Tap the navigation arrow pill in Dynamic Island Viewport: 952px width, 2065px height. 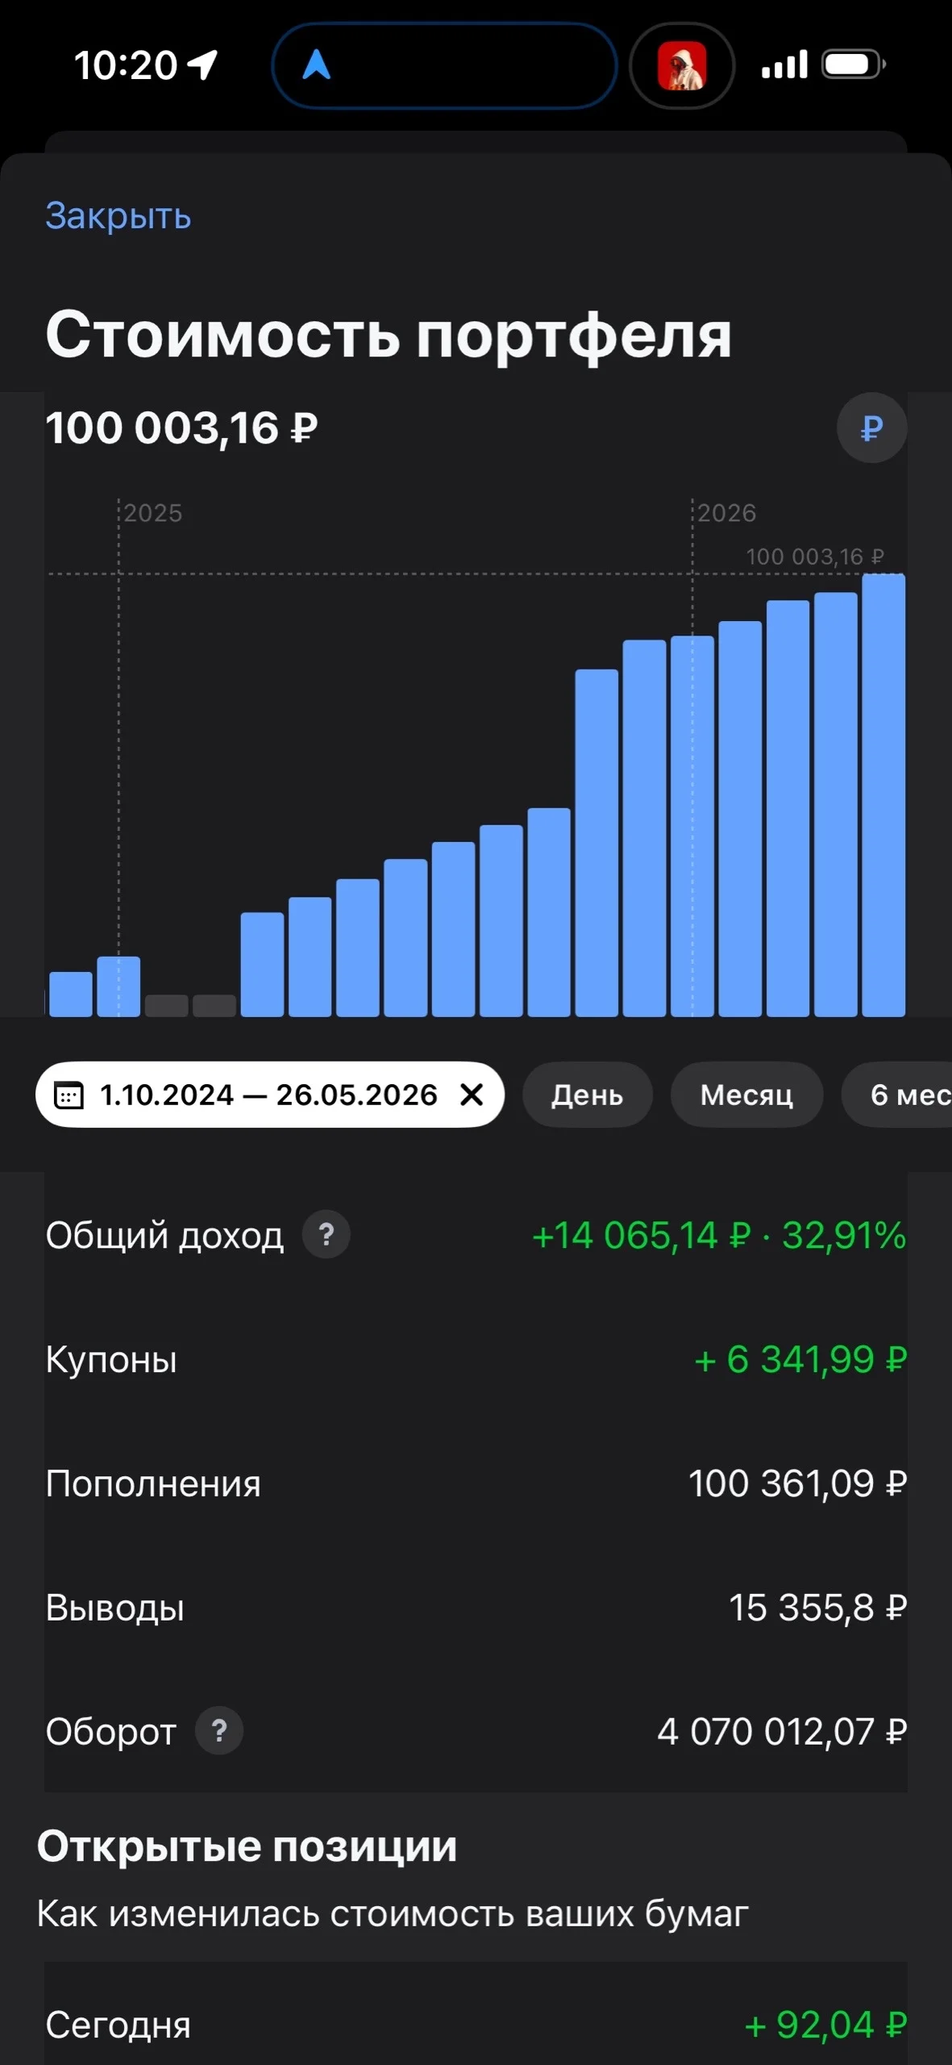point(445,65)
